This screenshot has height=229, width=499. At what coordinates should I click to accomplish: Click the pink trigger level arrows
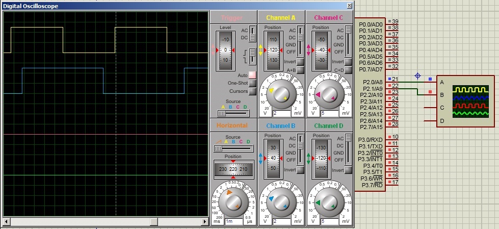click(x=213, y=50)
